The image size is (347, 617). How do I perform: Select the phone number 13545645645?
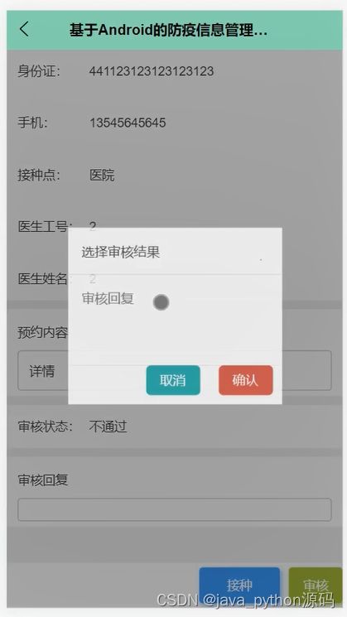pyautogui.click(x=128, y=123)
